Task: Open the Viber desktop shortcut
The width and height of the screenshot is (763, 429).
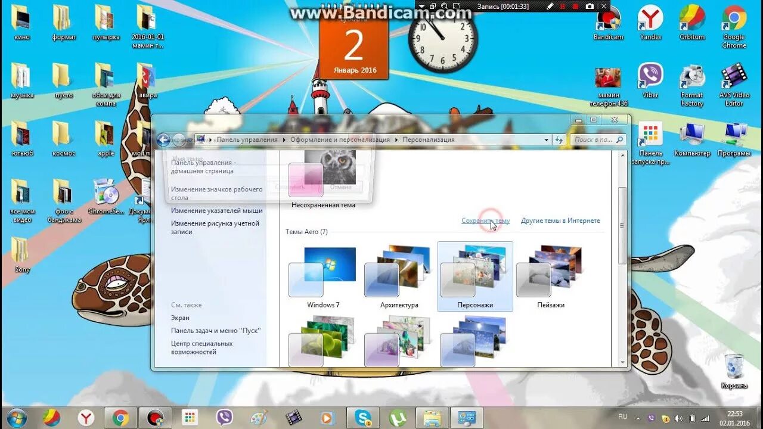Action: pyautogui.click(x=650, y=80)
